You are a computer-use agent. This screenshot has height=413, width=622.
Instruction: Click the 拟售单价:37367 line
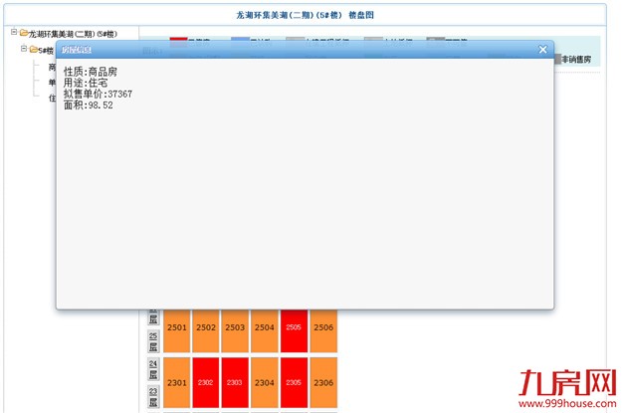(98, 94)
